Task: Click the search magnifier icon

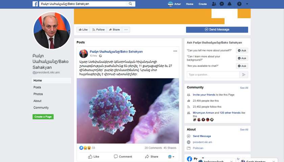Action: click(131, 4)
